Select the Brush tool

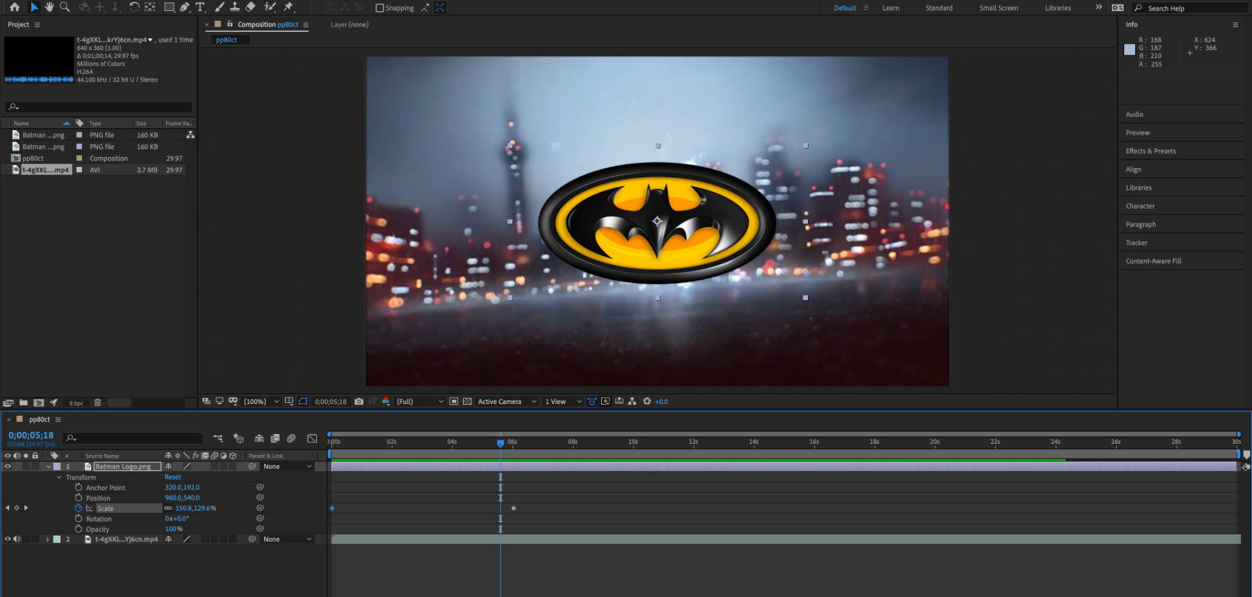pos(220,7)
